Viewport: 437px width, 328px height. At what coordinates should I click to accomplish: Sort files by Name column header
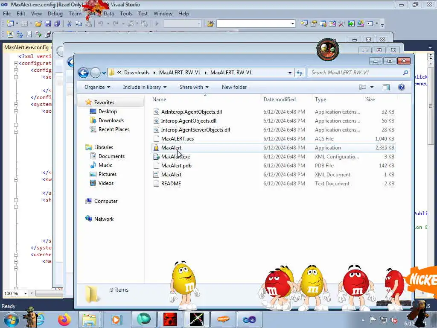[159, 99]
